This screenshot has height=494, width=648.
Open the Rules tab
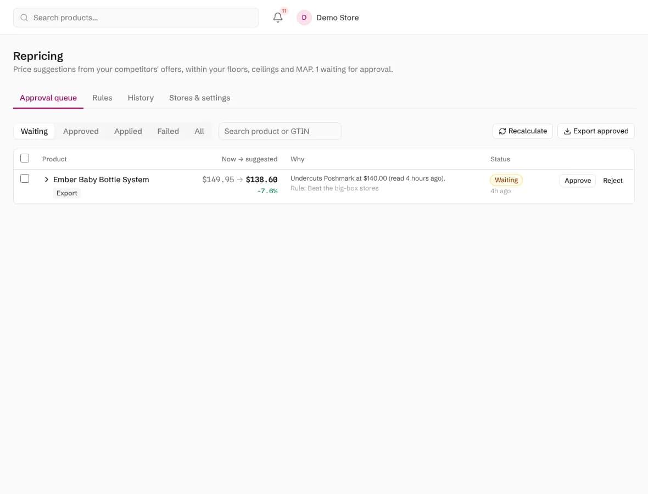(102, 98)
